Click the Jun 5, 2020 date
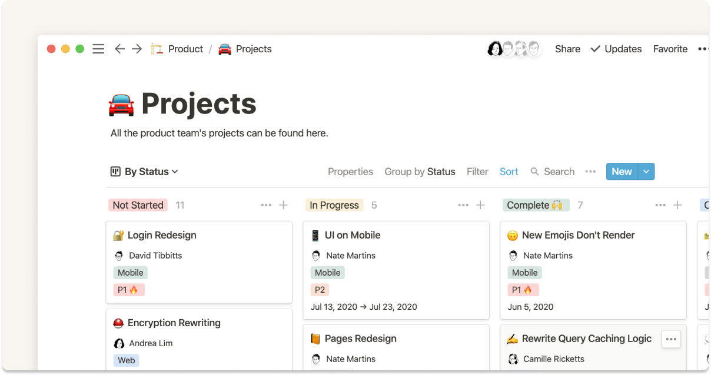Image resolution: width=711 pixels, height=375 pixels. coord(531,307)
